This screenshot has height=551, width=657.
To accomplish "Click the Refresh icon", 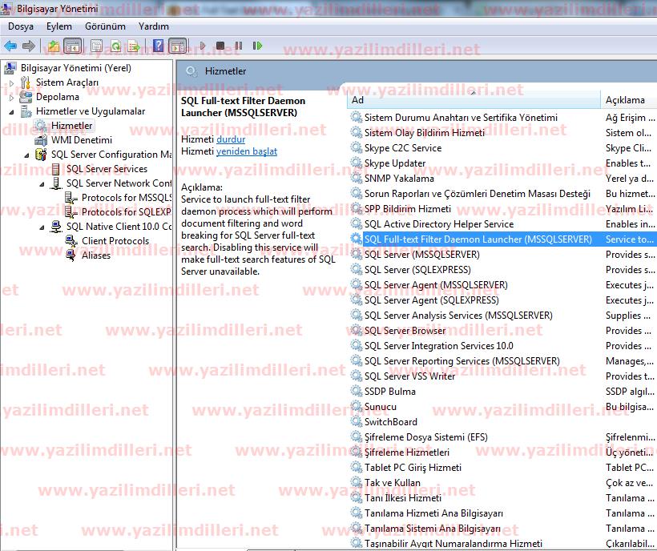I will (x=116, y=46).
